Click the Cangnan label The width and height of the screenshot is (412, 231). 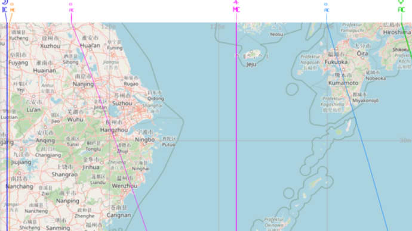pyautogui.click(x=119, y=215)
